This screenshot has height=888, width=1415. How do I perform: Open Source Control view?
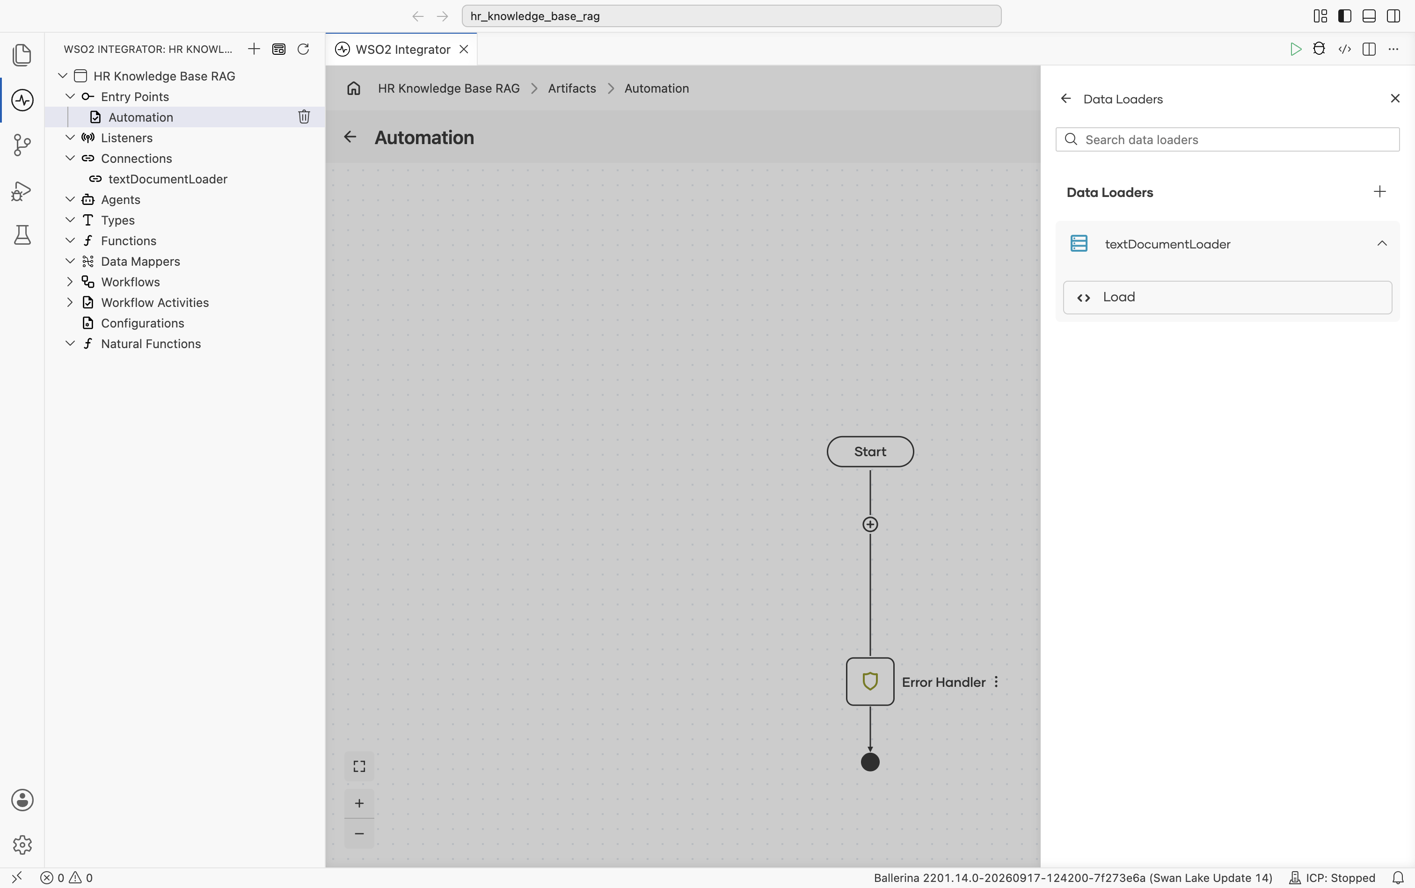pyautogui.click(x=22, y=145)
